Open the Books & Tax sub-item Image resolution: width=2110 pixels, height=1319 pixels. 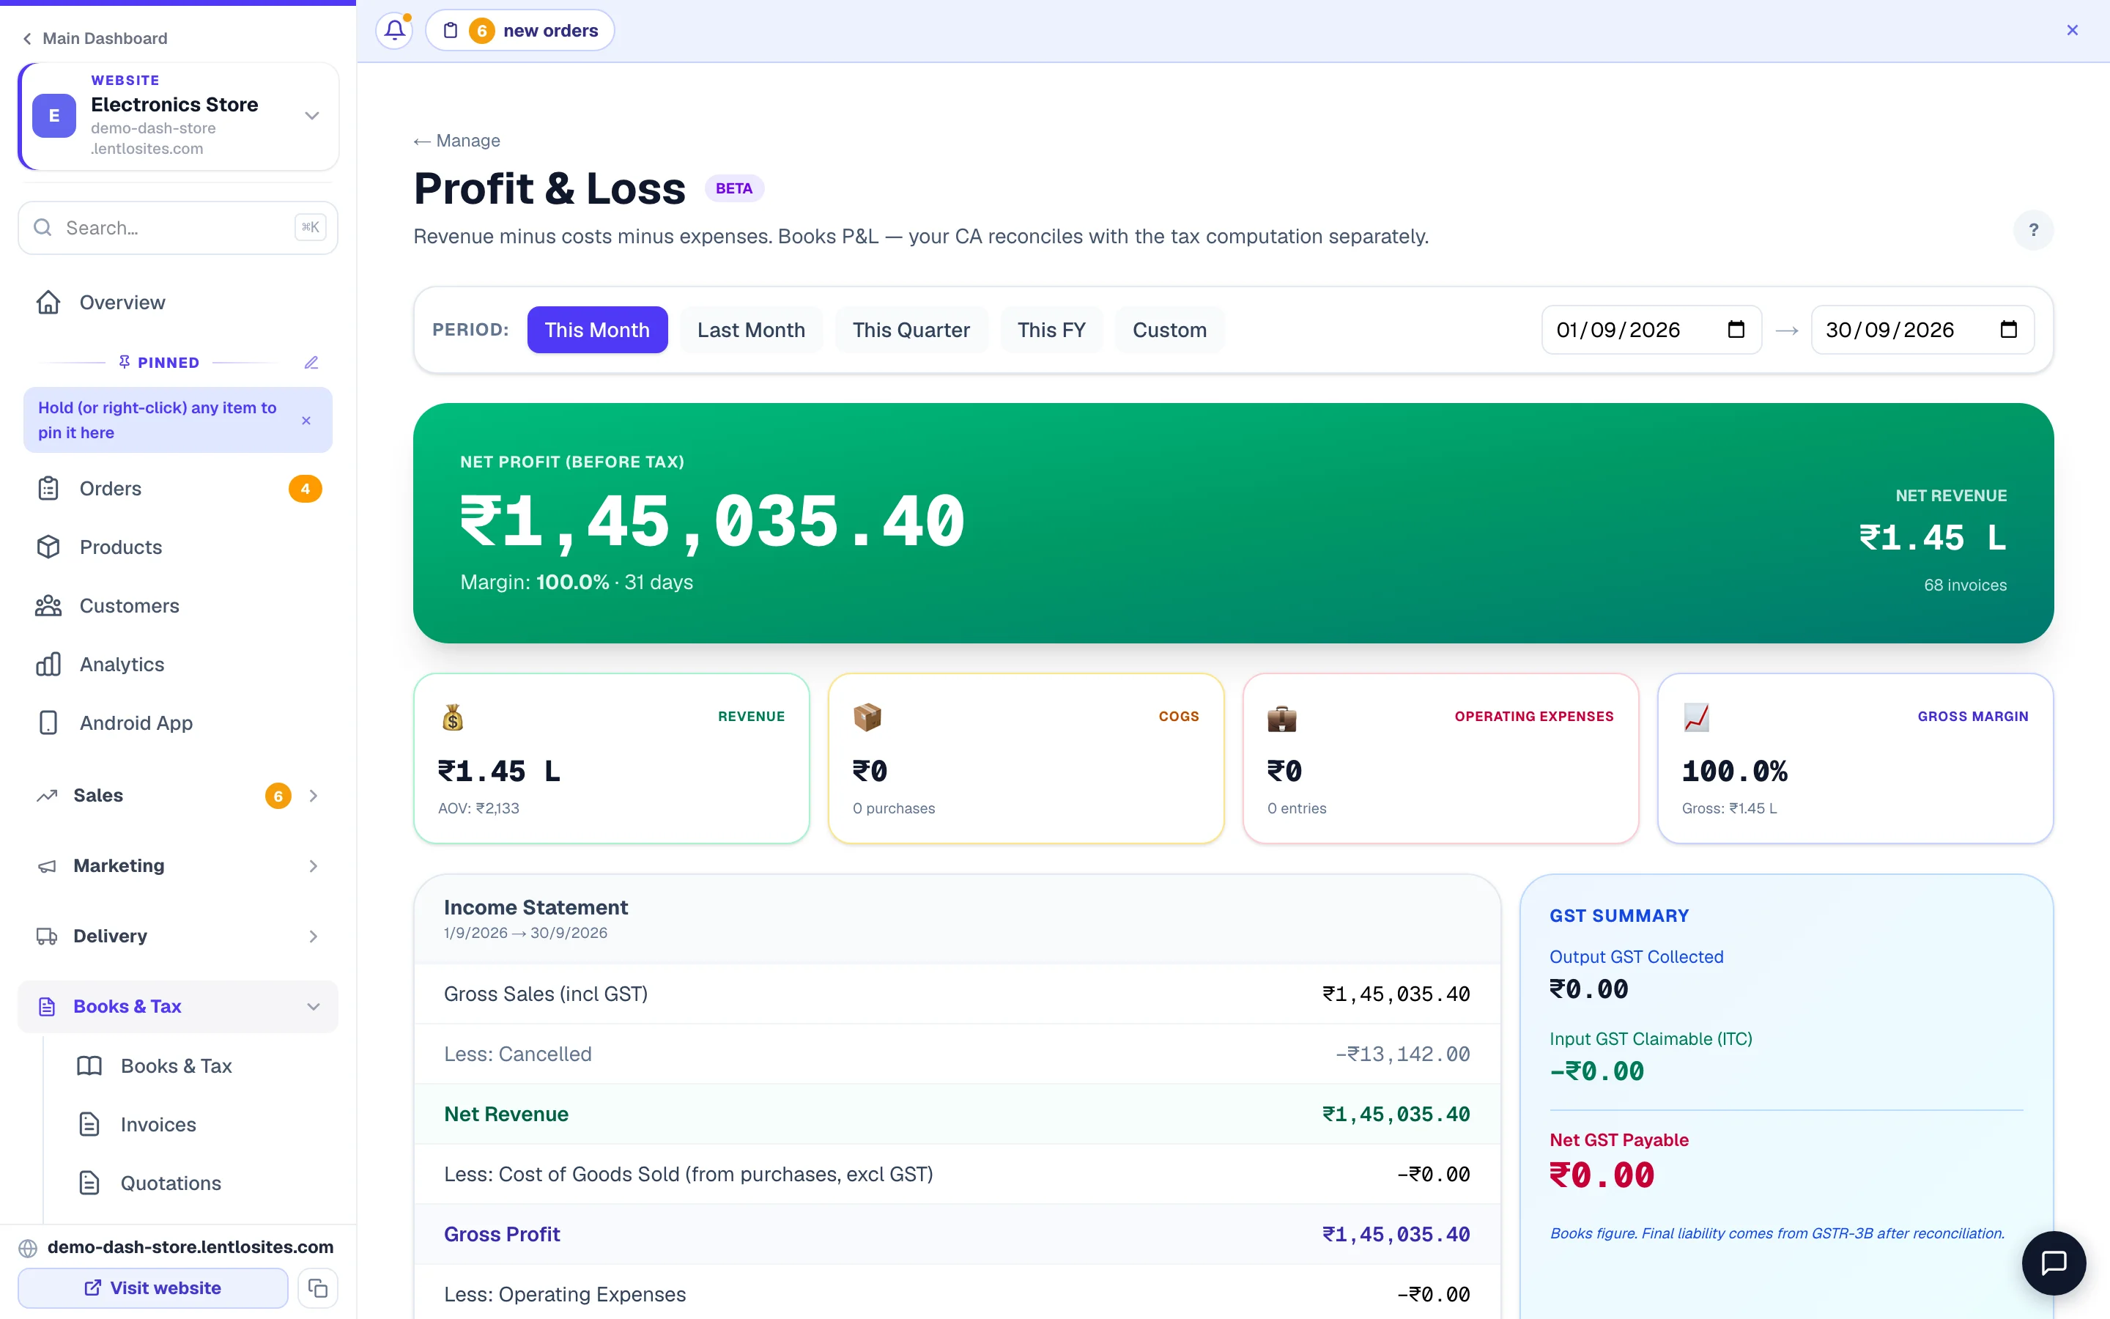(197, 1066)
